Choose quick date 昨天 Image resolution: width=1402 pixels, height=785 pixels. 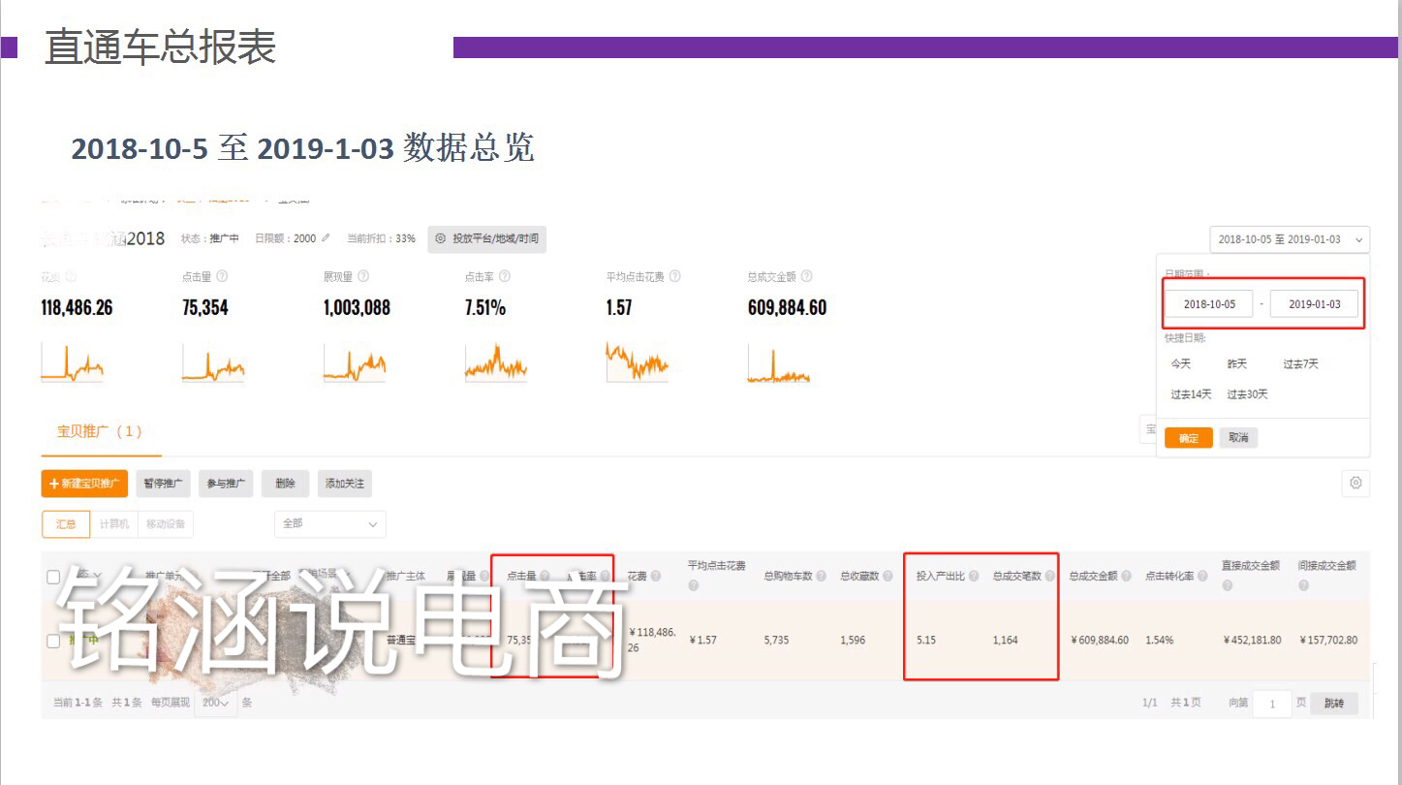click(1237, 364)
